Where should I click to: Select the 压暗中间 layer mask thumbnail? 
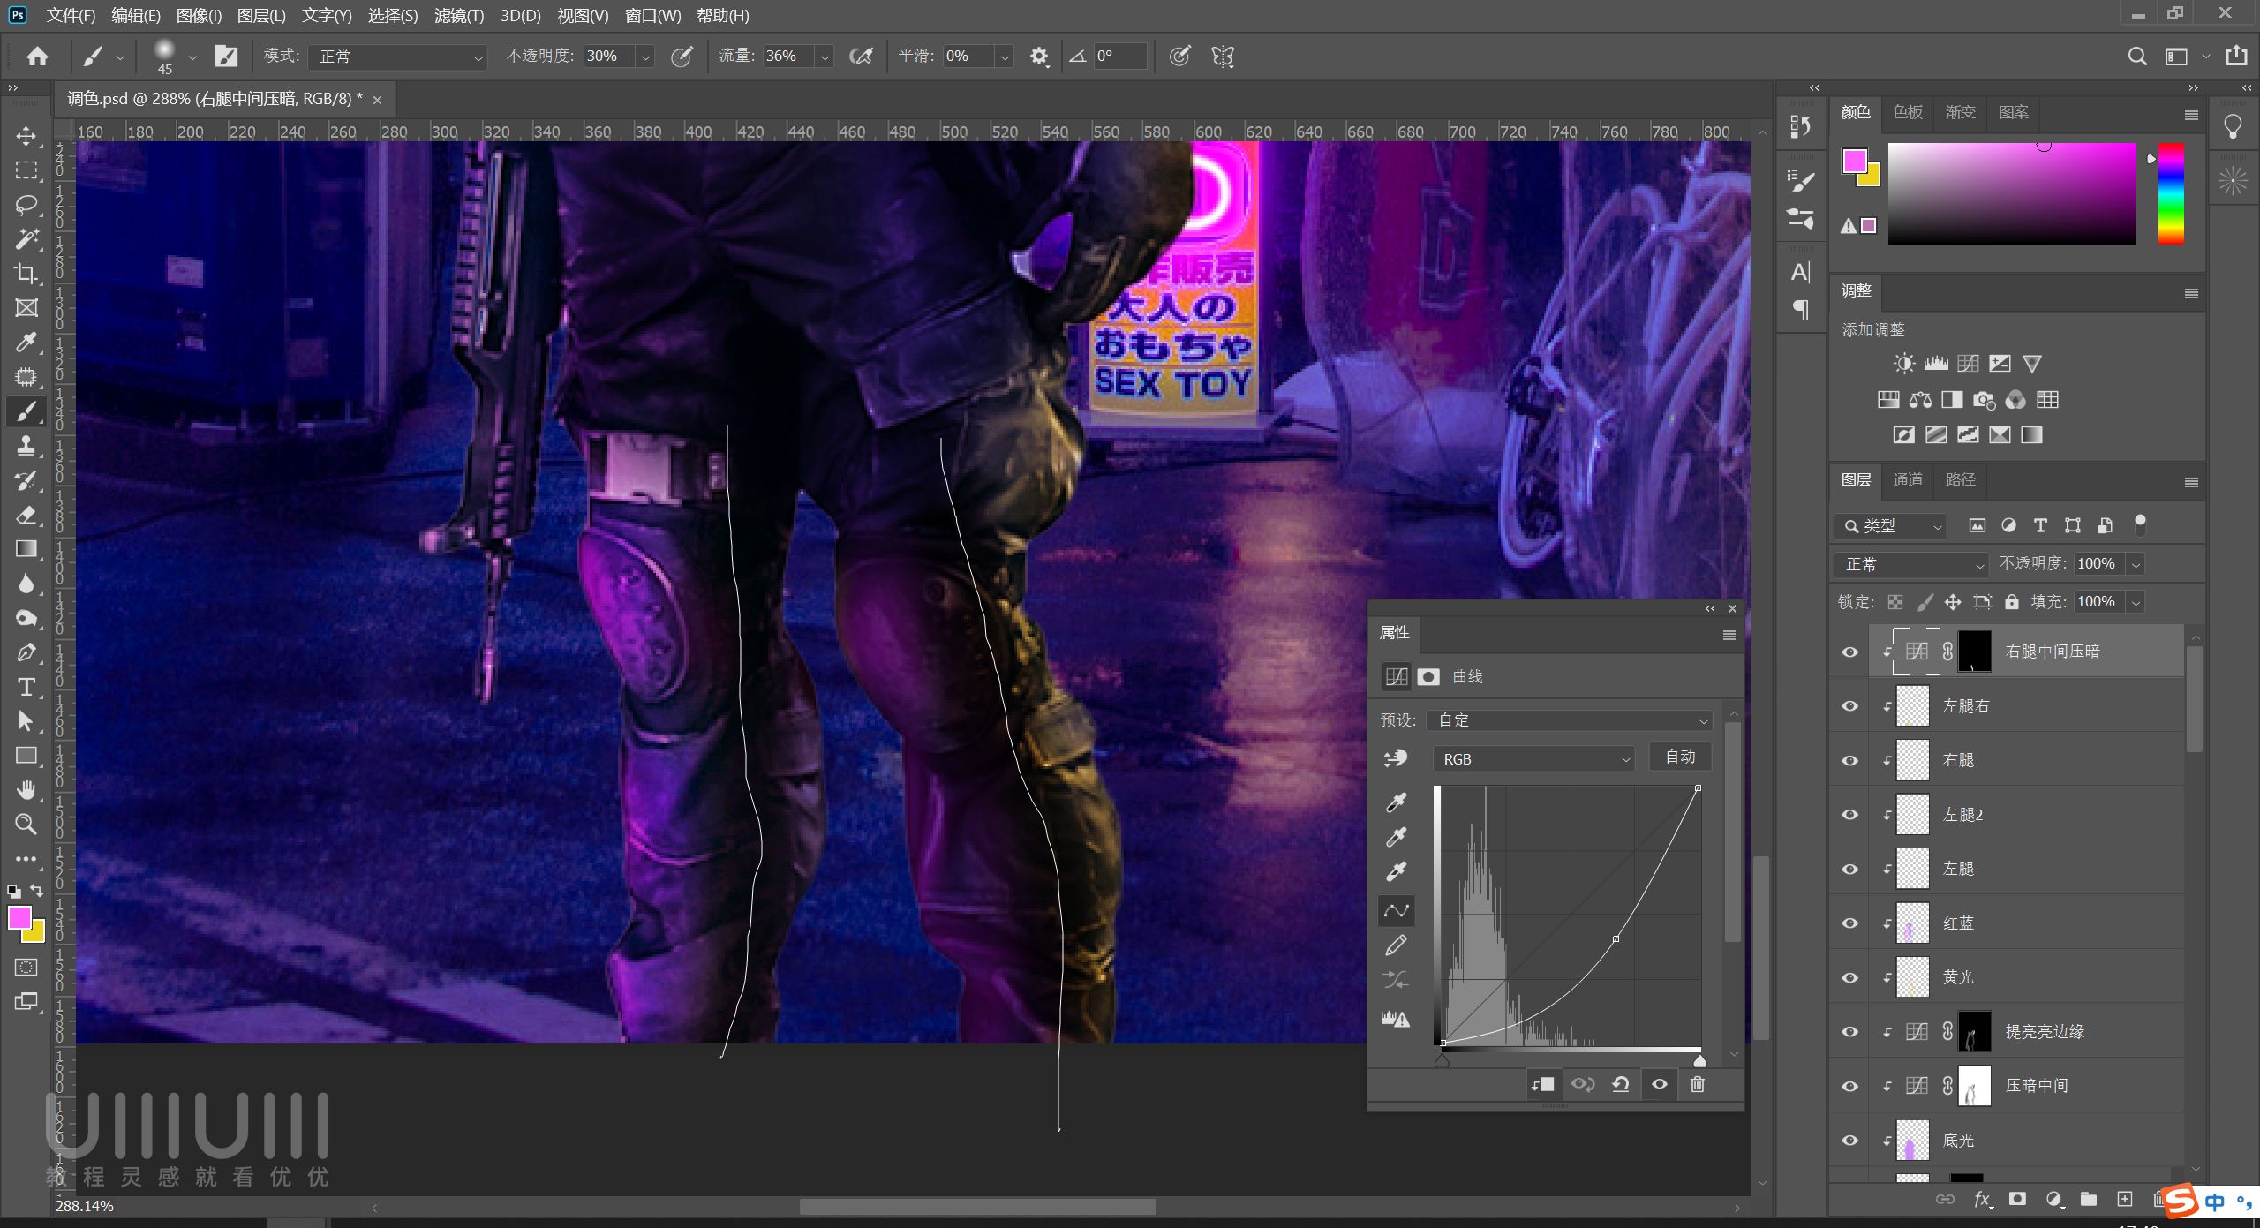point(1975,1086)
